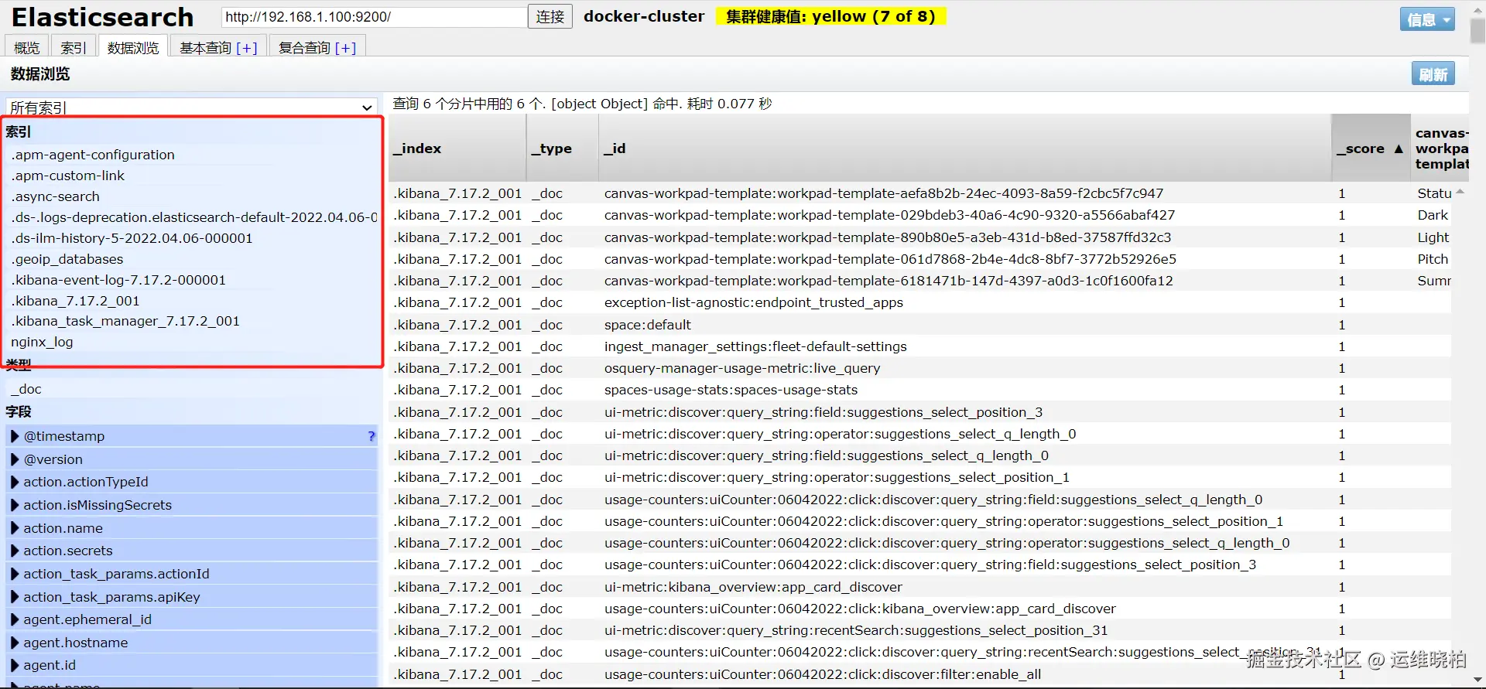Open the 信息 dropdown button
This screenshot has width=1486, height=689.
click(1427, 19)
